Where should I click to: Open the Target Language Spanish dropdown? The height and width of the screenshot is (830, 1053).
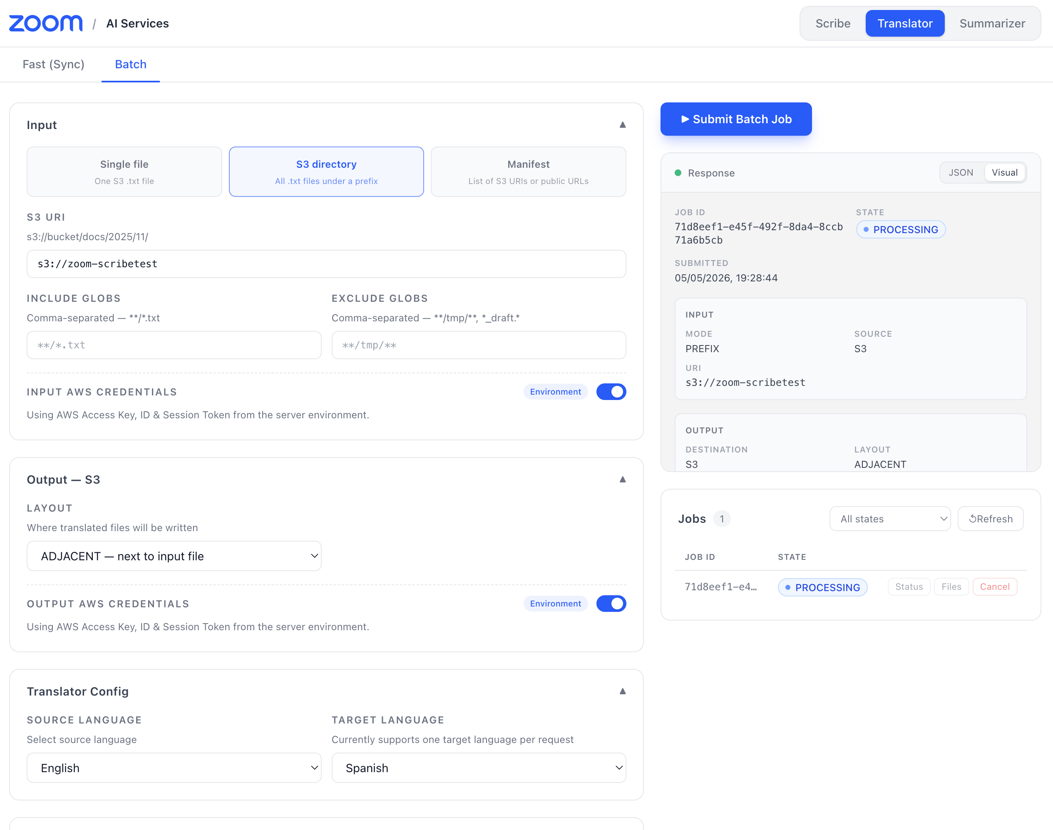coord(479,768)
